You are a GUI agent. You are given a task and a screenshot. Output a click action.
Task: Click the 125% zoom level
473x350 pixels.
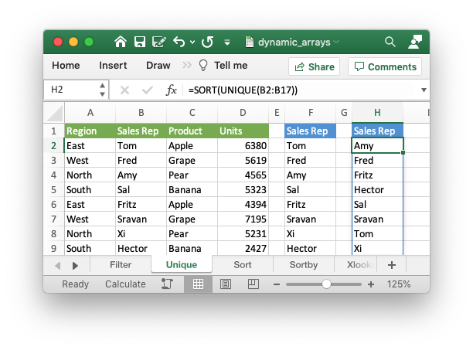(x=399, y=284)
